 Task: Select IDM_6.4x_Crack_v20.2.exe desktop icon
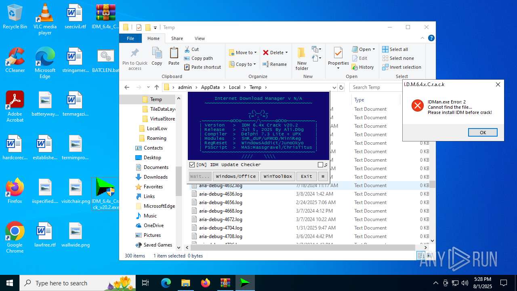105,194
